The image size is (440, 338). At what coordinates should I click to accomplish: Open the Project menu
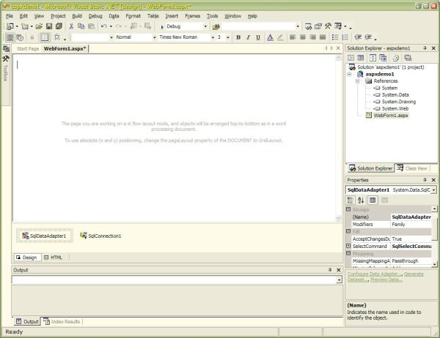point(58,16)
